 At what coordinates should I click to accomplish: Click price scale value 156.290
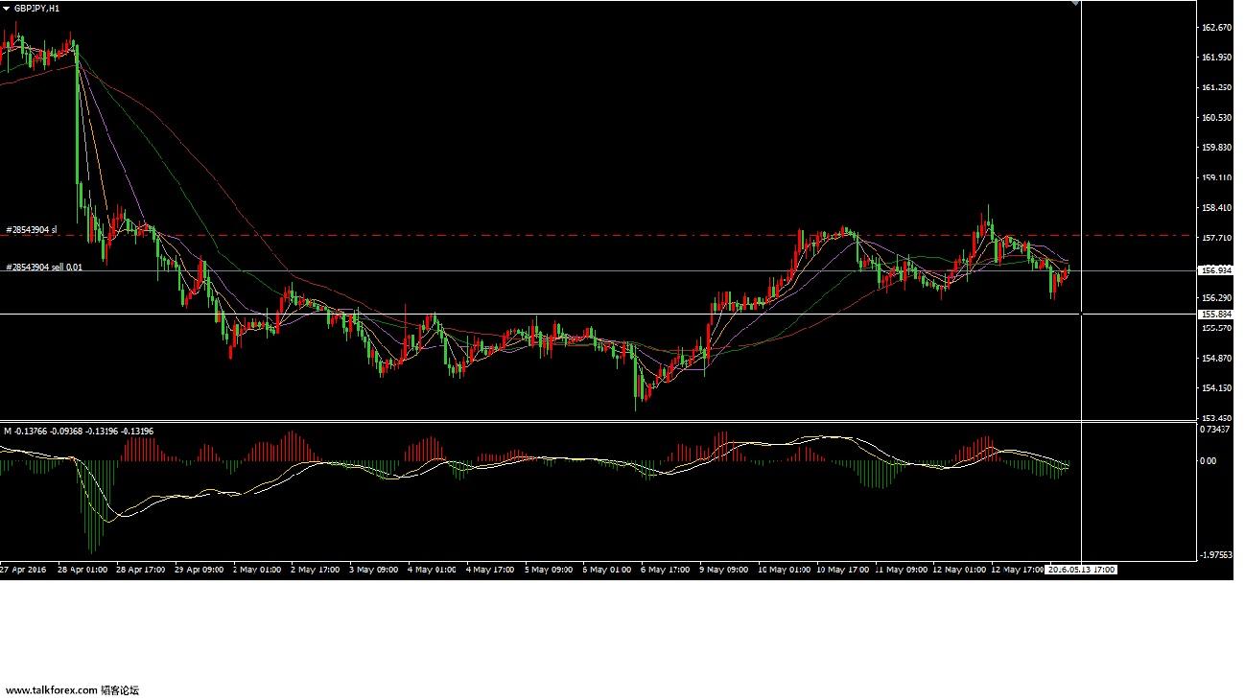1216,297
